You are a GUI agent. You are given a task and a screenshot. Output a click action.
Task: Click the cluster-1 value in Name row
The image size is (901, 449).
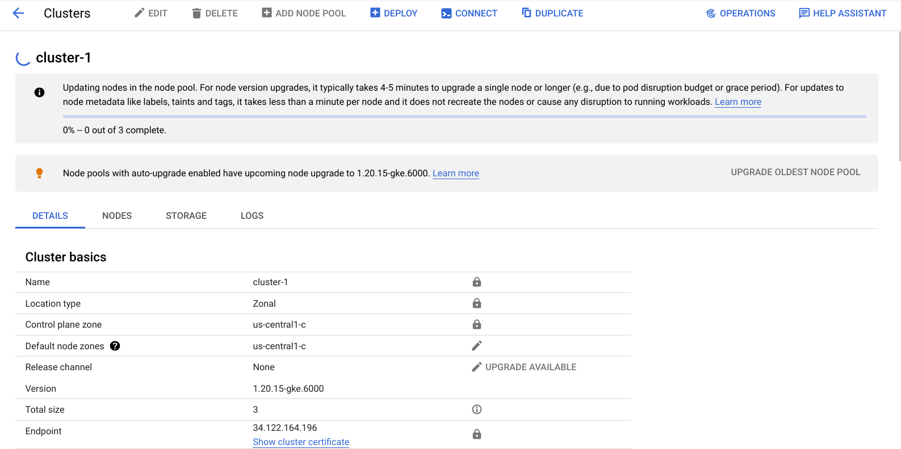click(270, 282)
